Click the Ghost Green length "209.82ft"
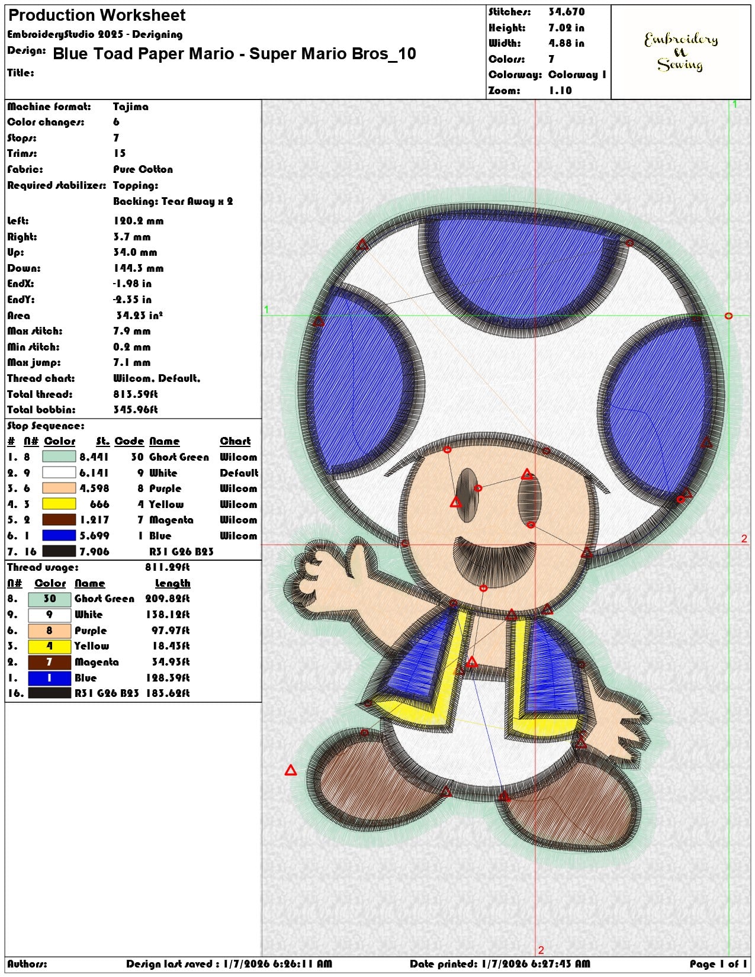This screenshot has height=977, width=755. pos(168,599)
